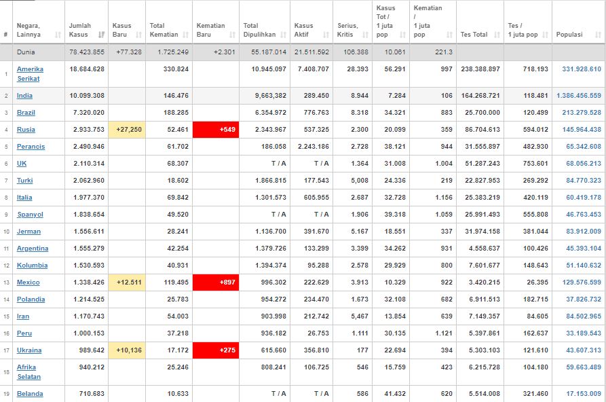The image size is (606, 402).
Task: Select Mexico new cases cell +12.511
Action: 127,282
